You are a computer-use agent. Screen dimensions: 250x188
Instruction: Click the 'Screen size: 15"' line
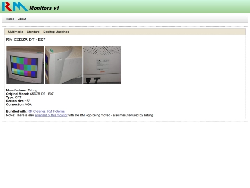point(18,101)
